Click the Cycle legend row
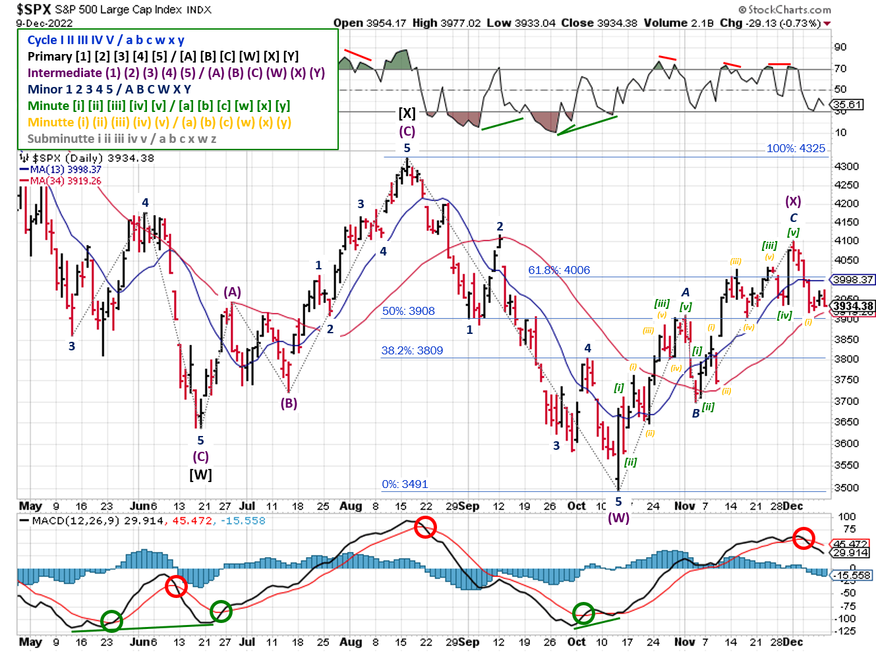The height and width of the screenshot is (652, 876). click(105, 40)
